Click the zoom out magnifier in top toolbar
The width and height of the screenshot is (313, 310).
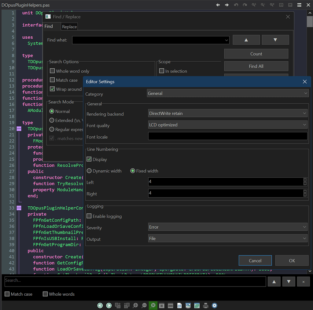pos(263,5)
